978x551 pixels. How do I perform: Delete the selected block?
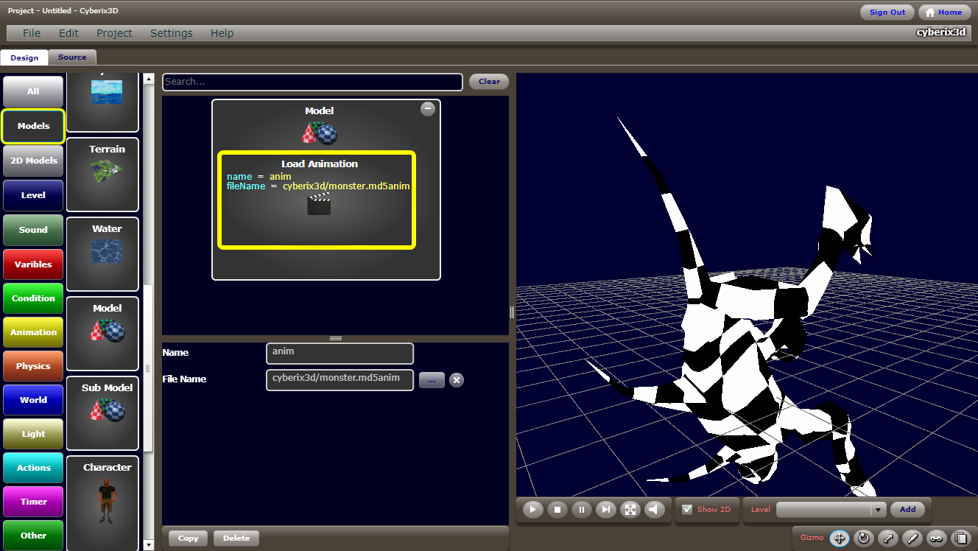point(236,538)
